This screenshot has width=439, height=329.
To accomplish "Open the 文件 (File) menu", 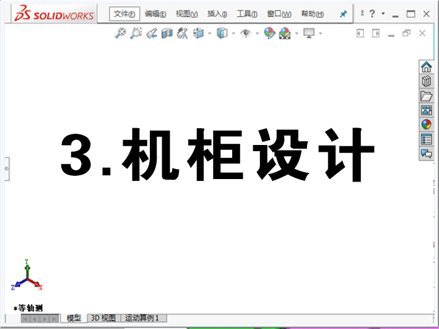I will 123,14.
